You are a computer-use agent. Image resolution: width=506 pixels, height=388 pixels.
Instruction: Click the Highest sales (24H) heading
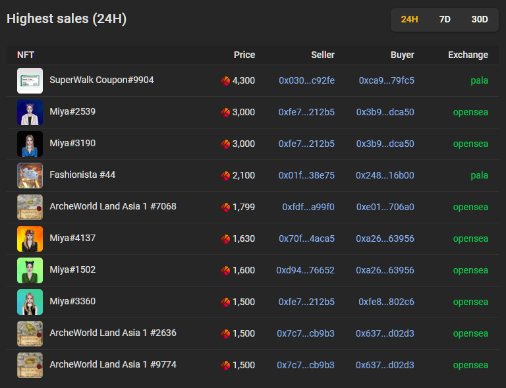(67, 18)
